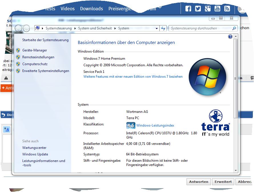
Task: Click the shield icon beside Remoteeinstellungen
Action: pos(18,57)
